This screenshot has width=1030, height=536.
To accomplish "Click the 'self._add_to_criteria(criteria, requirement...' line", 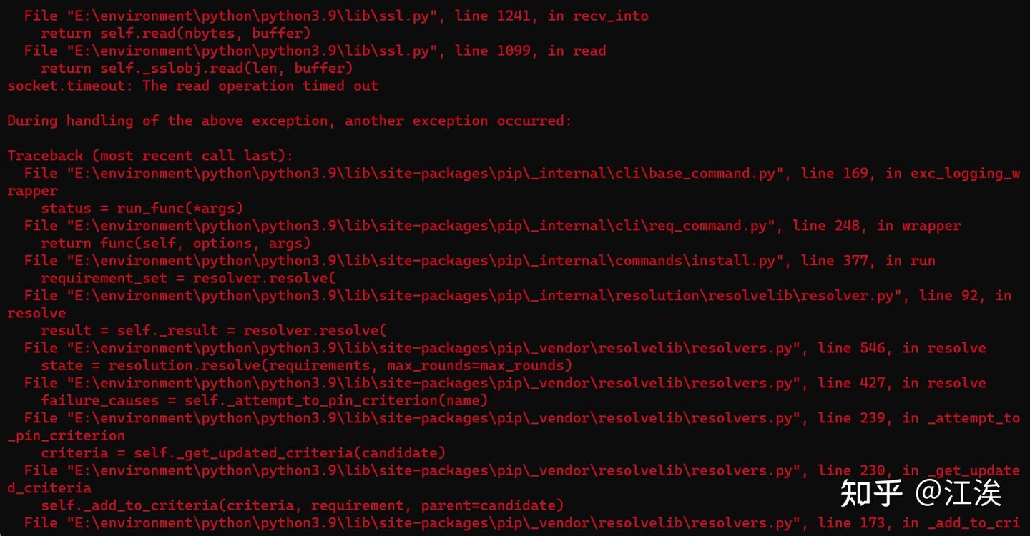I will (302, 505).
